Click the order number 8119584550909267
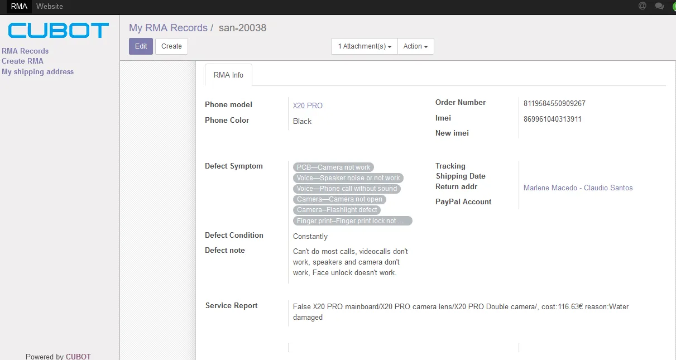This screenshot has height=360, width=676. pos(554,103)
